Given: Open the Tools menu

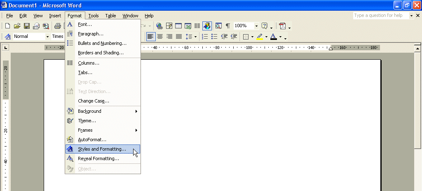Looking at the screenshot, I should pos(94,16).
